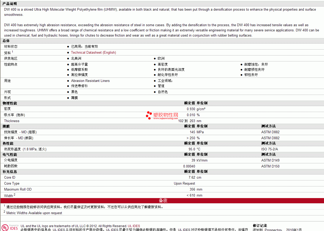The height and width of the screenshot is (231, 324).
Task: Select the 总体 section header
Action: tap(6, 41)
